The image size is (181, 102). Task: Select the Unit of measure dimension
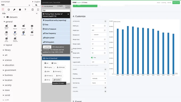56,29
